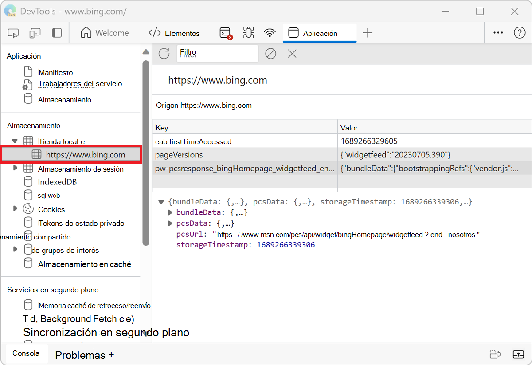Image resolution: width=532 pixels, height=365 pixels.
Task: Open the DevTools customize menu
Action: [498, 32]
